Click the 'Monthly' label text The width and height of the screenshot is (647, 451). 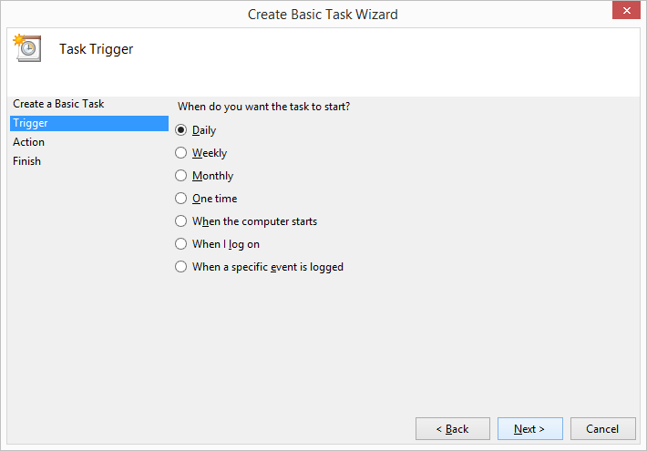click(212, 176)
